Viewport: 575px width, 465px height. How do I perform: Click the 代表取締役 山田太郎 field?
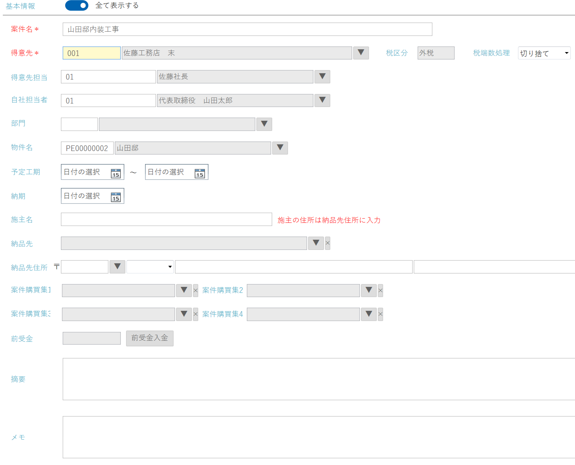[235, 101]
